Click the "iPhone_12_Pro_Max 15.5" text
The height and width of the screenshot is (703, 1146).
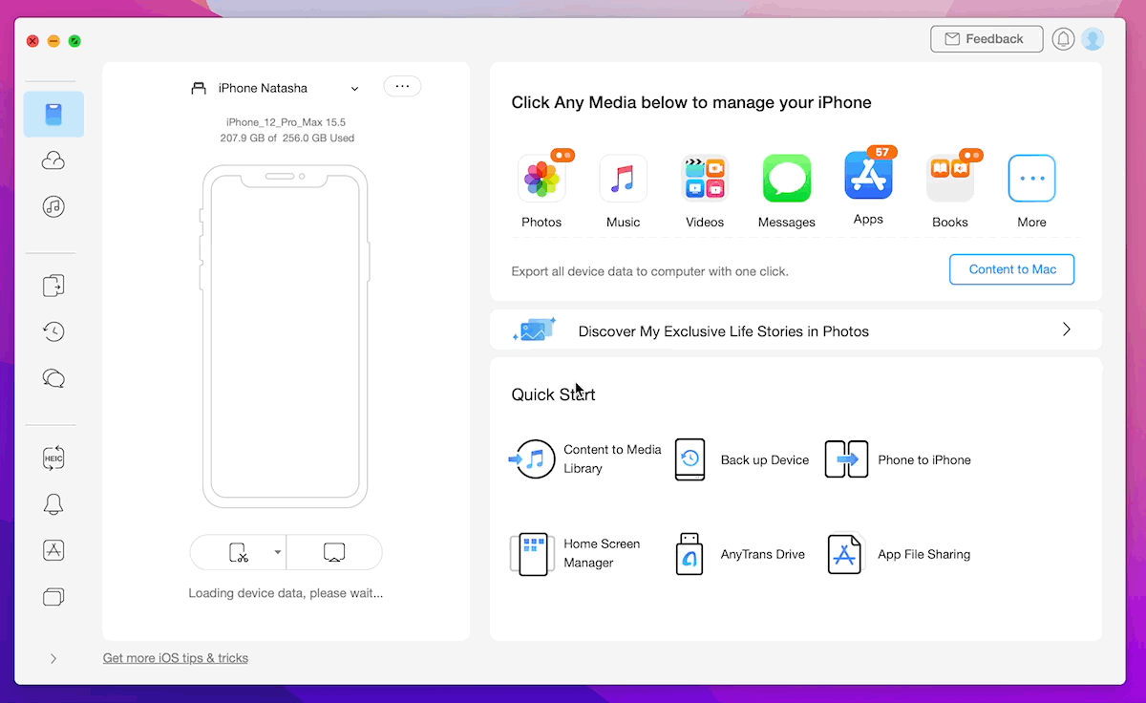click(x=286, y=122)
